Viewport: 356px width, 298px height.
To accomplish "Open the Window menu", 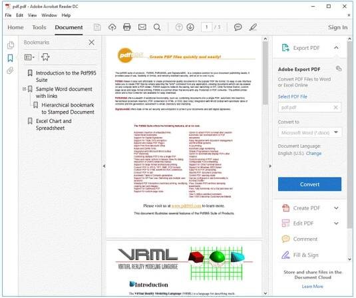I will click(49, 15).
